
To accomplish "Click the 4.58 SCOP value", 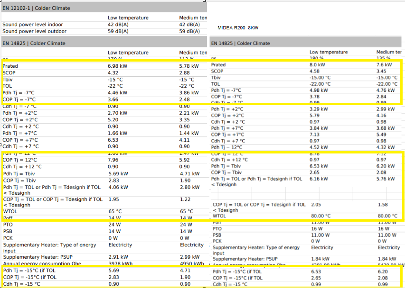I will coord(315,71).
